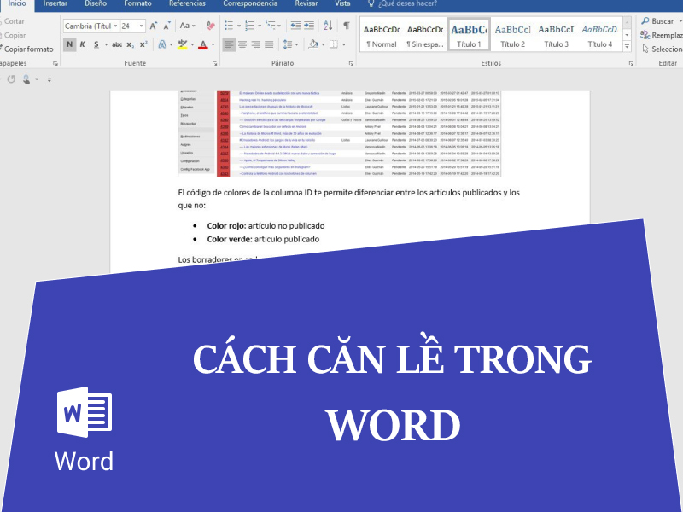The image size is (683, 512).
Task: Open line and paragraph spacing options
Action: point(288,44)
